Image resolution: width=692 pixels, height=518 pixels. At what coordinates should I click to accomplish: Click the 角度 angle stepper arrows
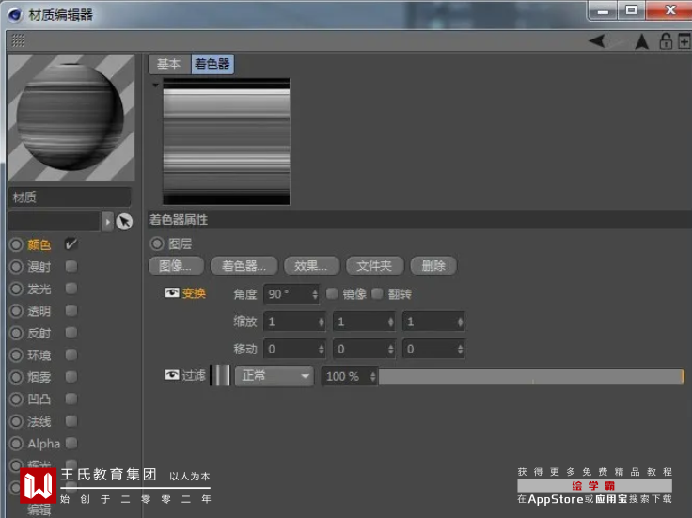click(315, 294)
